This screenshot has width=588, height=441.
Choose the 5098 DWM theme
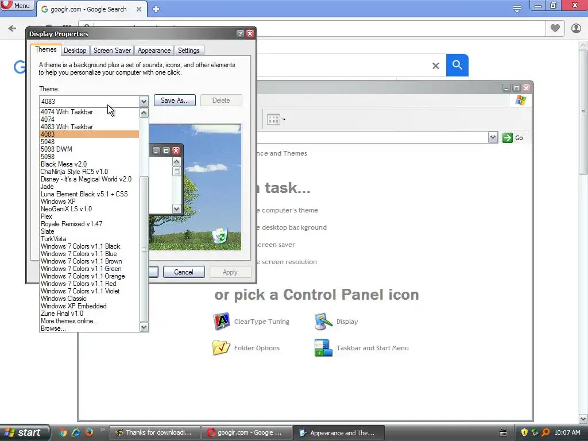point(89,149)
